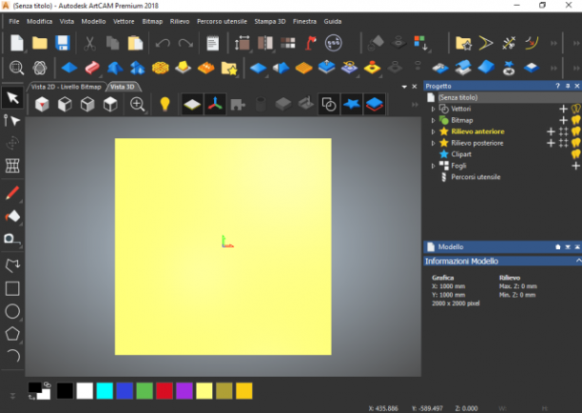Select the Flood Fill paint bucket
The height and width of the screenshot is (413, 582).
point(12,216)
